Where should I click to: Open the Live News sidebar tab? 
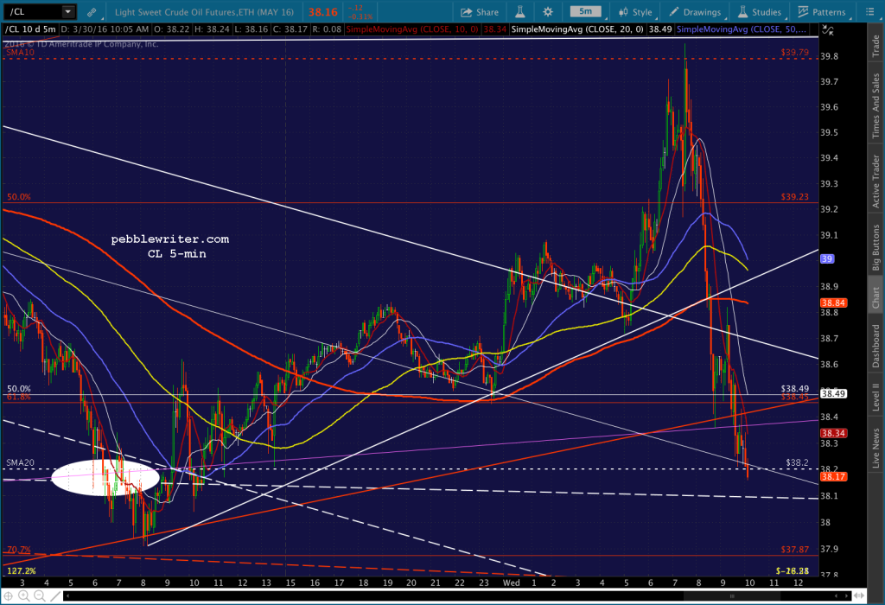click(x=876, y=448)
